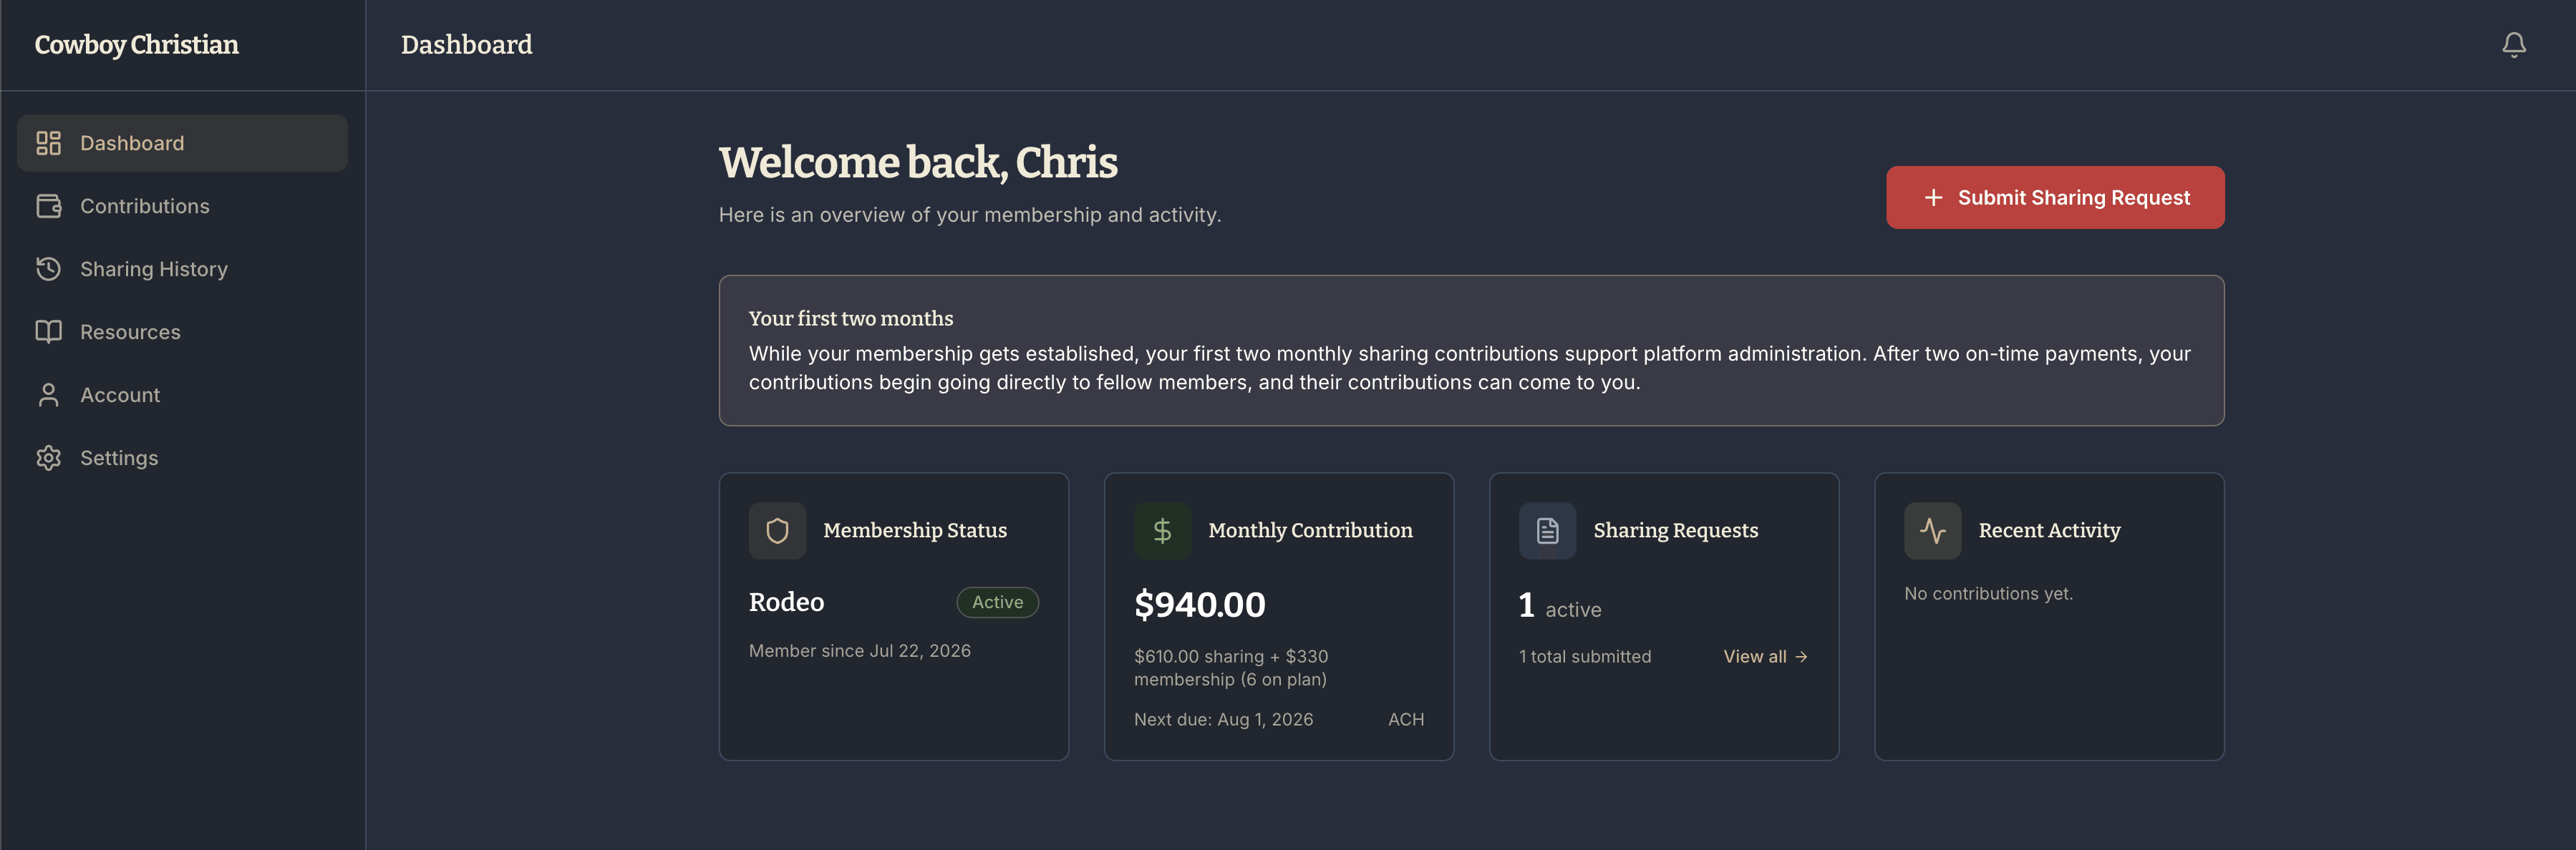The image size is (2576, 850).
Task: Click the Resources book icon
Action: [48, 331]
